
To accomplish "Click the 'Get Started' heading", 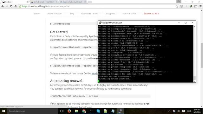I will [x=59, y=32].
